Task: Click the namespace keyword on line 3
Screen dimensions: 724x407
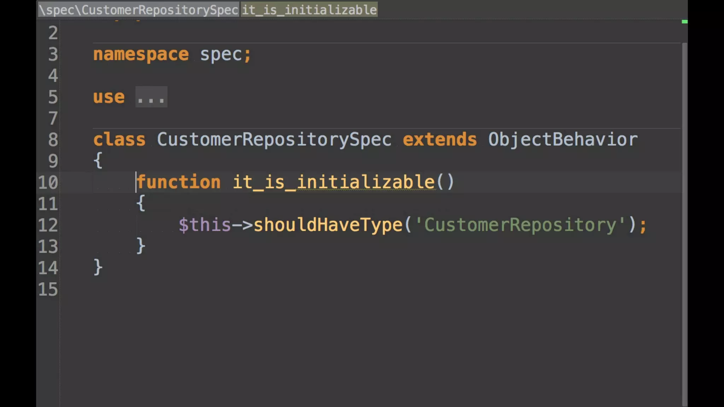Action: [141, 55]
